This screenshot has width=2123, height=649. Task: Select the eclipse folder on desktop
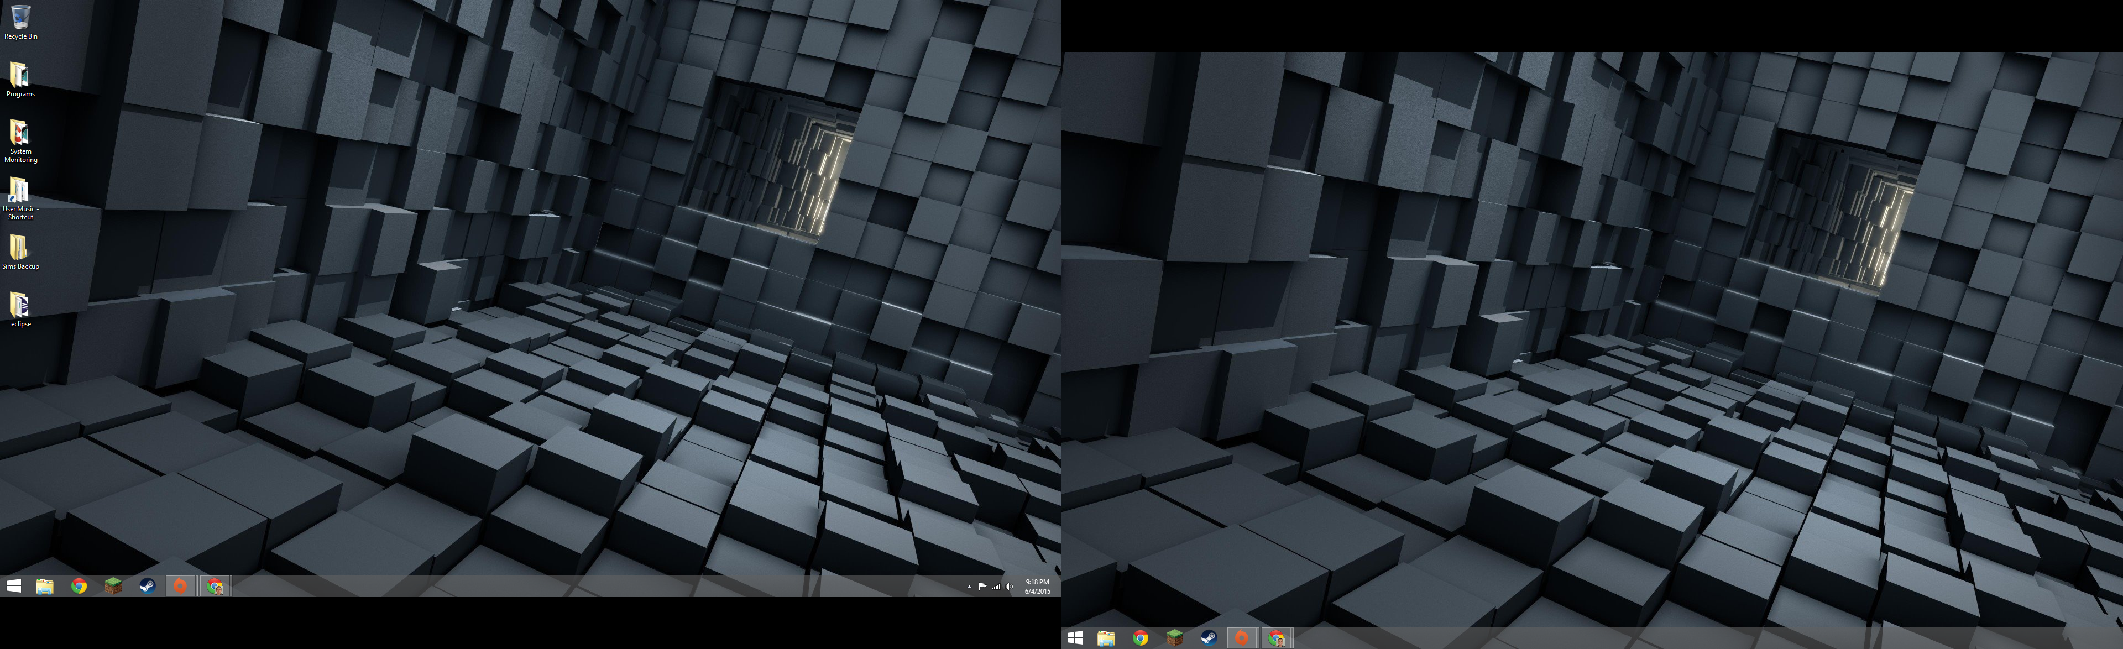20,310
